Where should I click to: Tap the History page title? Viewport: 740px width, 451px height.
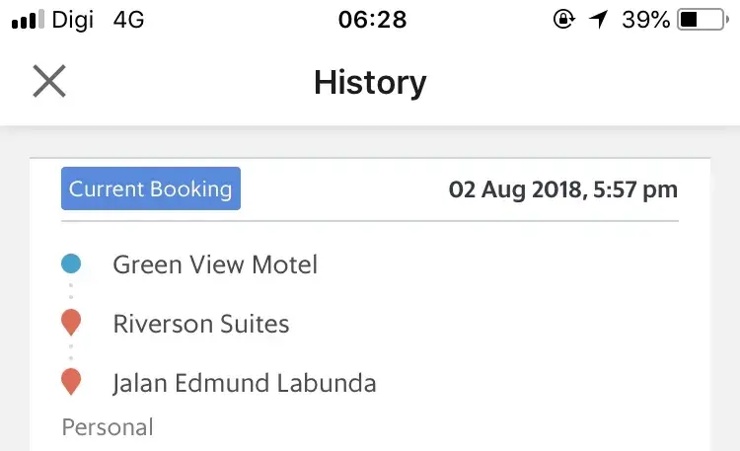point(370,82)
